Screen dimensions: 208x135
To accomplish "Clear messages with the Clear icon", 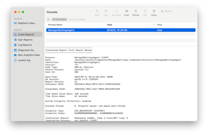I will point(127,11).
